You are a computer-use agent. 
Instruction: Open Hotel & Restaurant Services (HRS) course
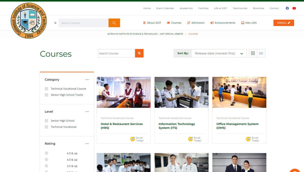coord(122,126)
